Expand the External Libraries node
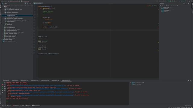The width and height of the screenshot is (193, 108). 2,40
